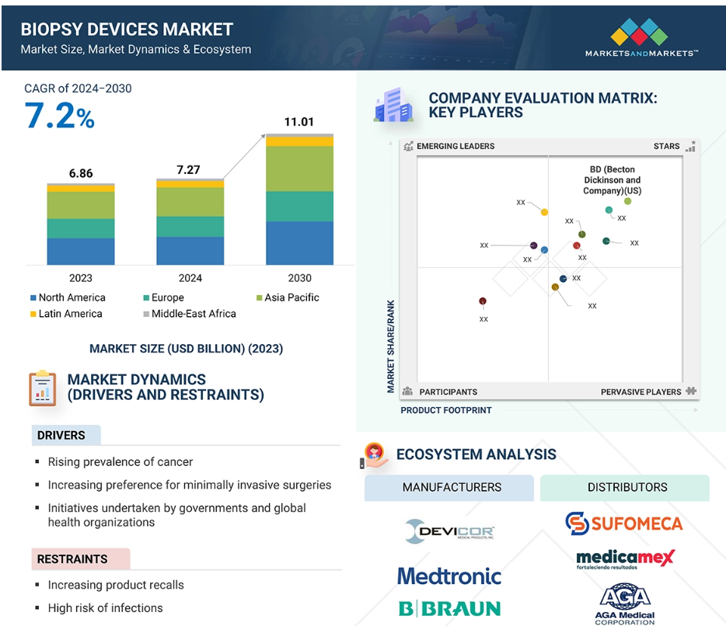Click the 7.2% CAGR figure
726x626 pixels.
pyautogui.click(x=59, y=116)
